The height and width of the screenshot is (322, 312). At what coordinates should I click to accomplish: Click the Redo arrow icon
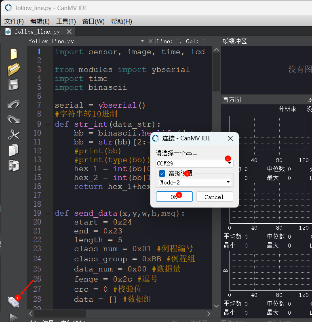pos(14,119)
